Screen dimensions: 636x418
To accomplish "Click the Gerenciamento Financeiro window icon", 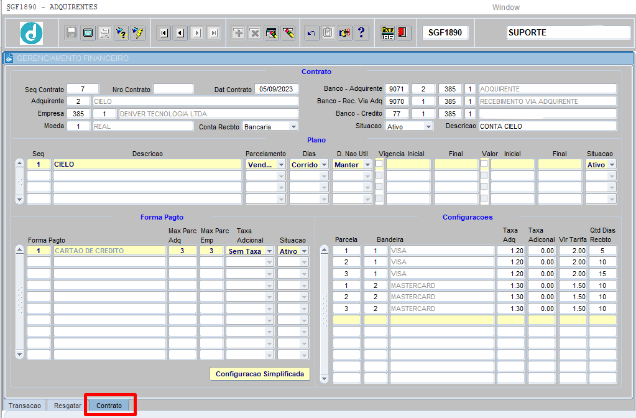I will click(x=9, y=58).
